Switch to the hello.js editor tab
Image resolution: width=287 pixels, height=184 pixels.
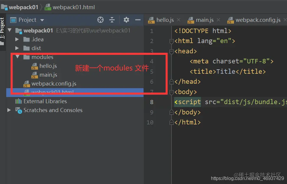pos(165,20)
